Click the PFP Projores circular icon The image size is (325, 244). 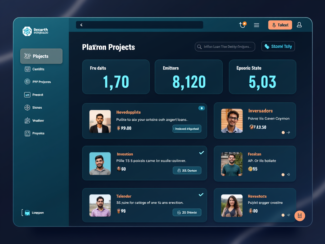pos(27,82)
